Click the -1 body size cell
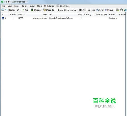This screenshot has width=127, height=116. (x=81, y=18)
